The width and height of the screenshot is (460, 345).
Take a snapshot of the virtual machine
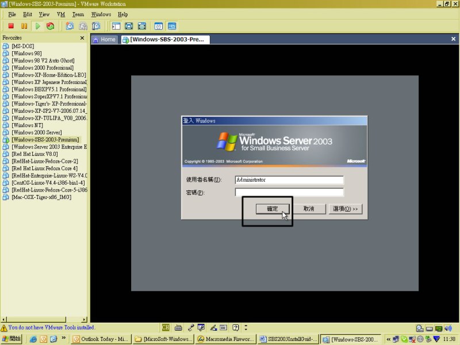[70, 26]
